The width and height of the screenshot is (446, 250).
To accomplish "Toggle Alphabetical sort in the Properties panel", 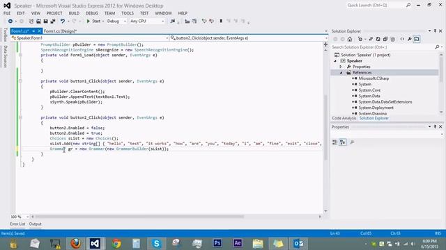I will 342,142.
